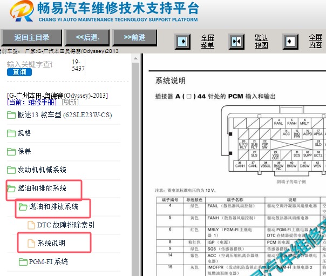This screenshot has width=326, height=276.
Task: Expand 发动机机械系统 tree entry
Action: (x=42, y=170)
